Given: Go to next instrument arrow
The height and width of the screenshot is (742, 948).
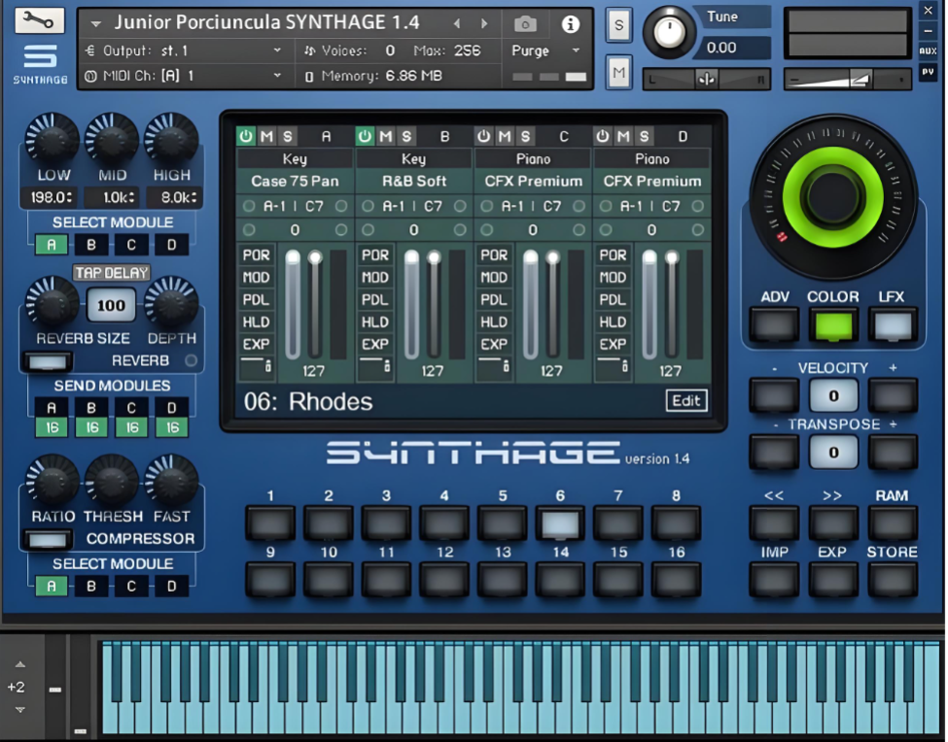Looking at the screenshot, I should tap(484, 23).
